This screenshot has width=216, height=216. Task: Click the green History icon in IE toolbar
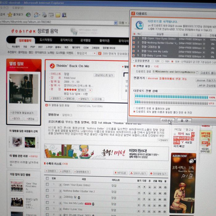[x=28, y=15]
